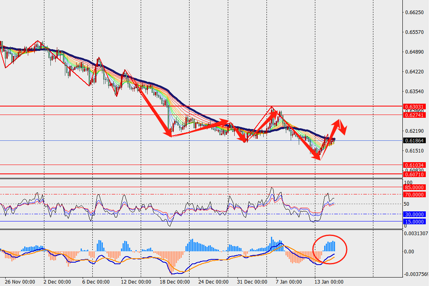The width and height of the screenshot is (429, 286).
Task: Click the 15.0000 blue level label
Action: point(414,222)
